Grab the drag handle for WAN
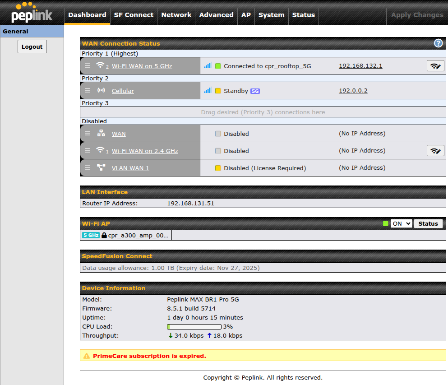The image size is (448, 385). [88, 134]
